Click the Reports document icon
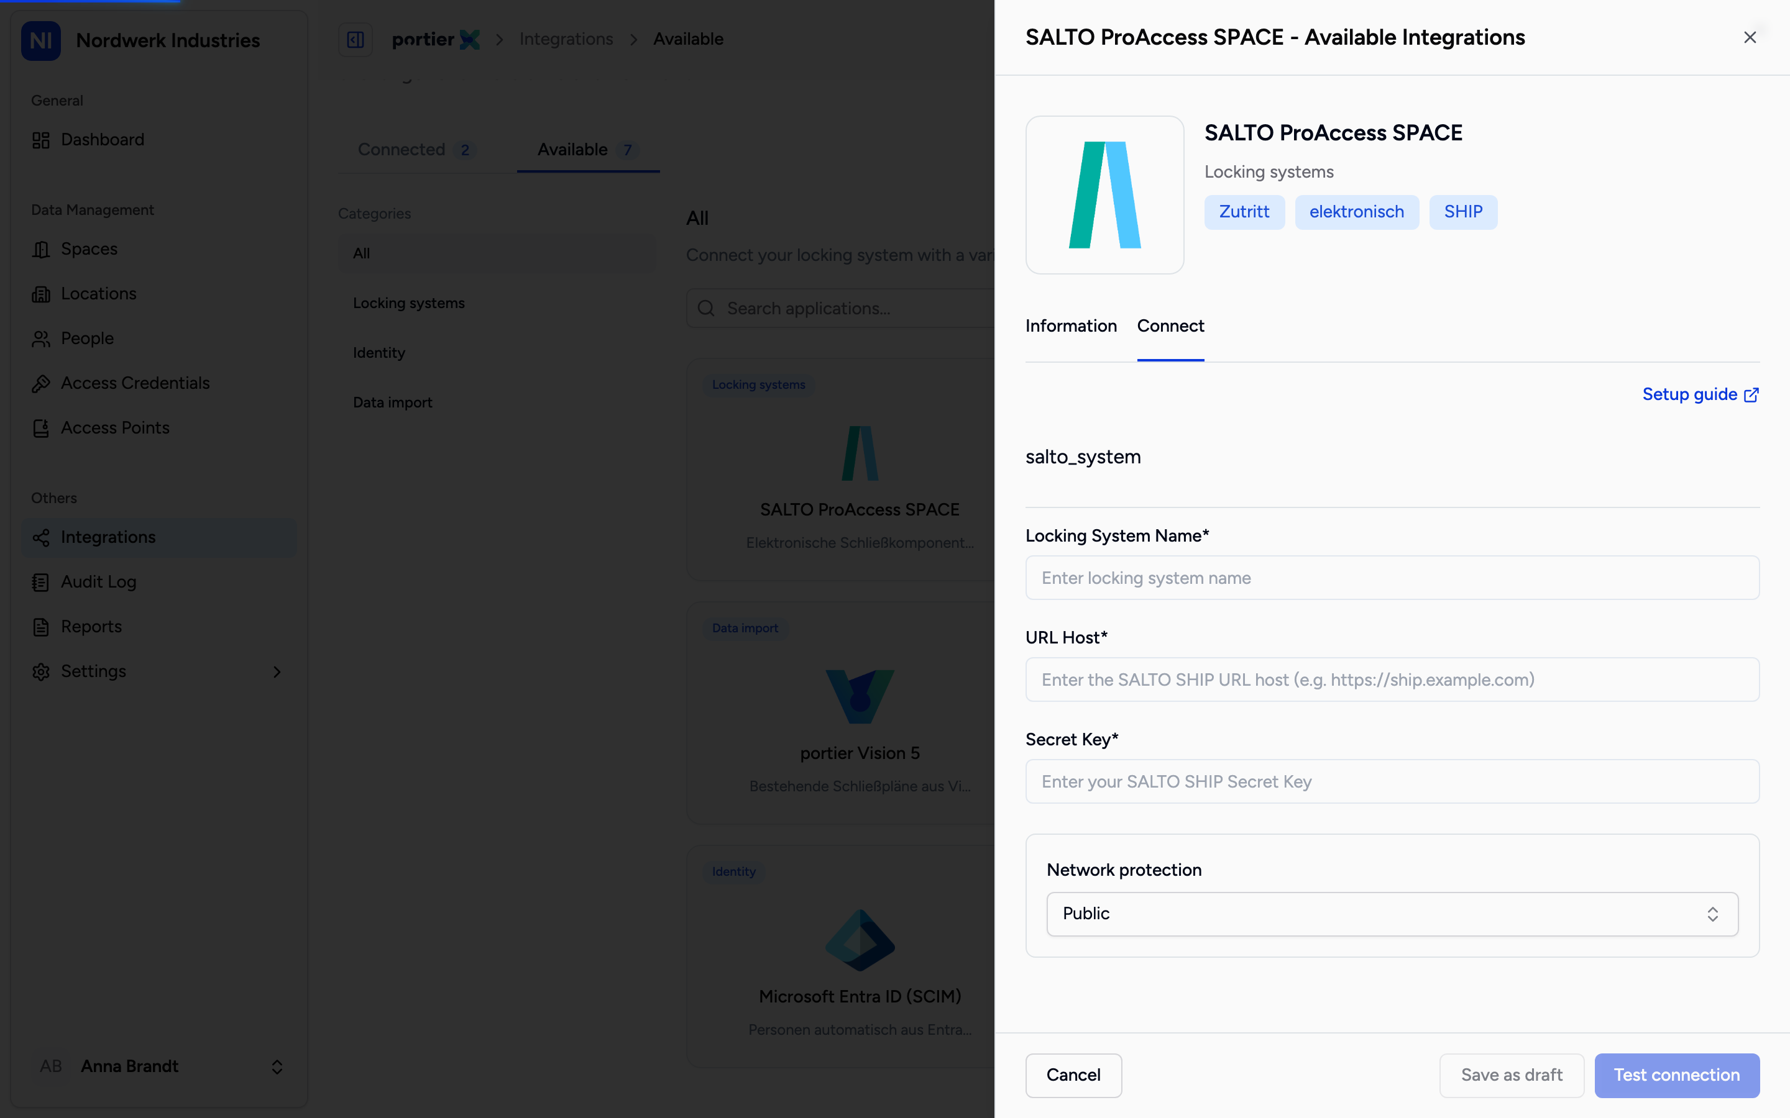The image size is (1790, 1118). click(x=40, y=627)
